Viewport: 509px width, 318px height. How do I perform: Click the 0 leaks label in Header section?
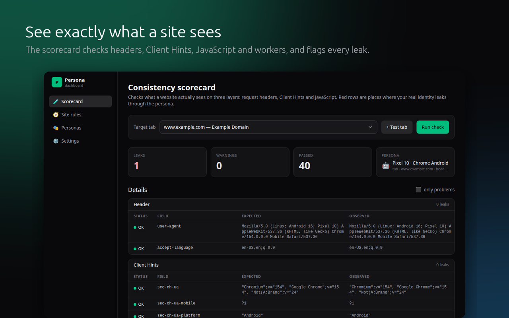[443, 204]
